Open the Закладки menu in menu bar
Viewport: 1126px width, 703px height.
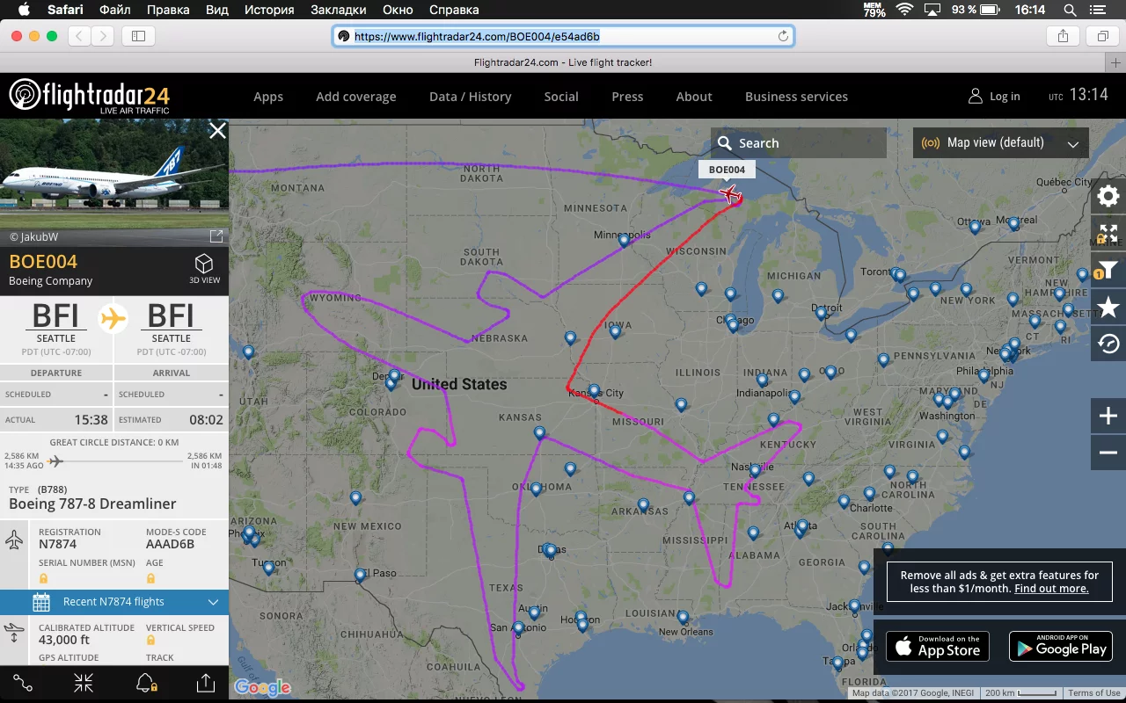pyautogui.click(x=340, y=10)
